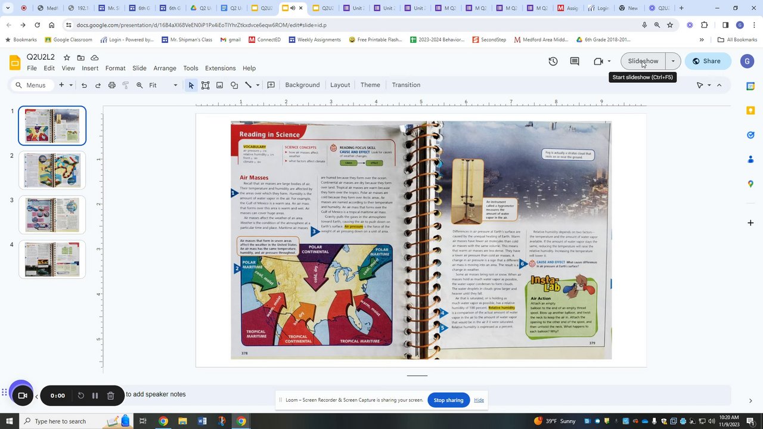
Task: Select the Line tool
Action: pos(248,85)
